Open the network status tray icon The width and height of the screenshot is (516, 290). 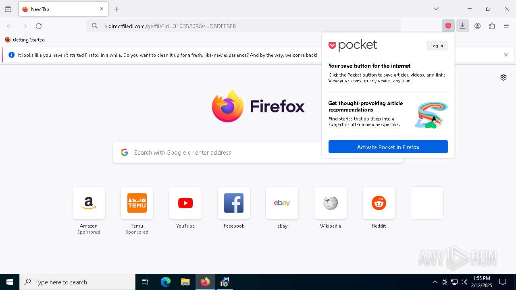pyautogui.click(x=454, y=282)
